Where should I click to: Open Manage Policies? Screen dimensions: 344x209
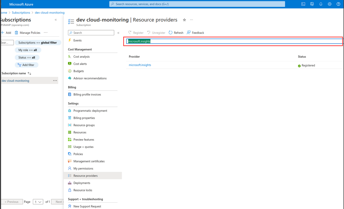point(27,33)
